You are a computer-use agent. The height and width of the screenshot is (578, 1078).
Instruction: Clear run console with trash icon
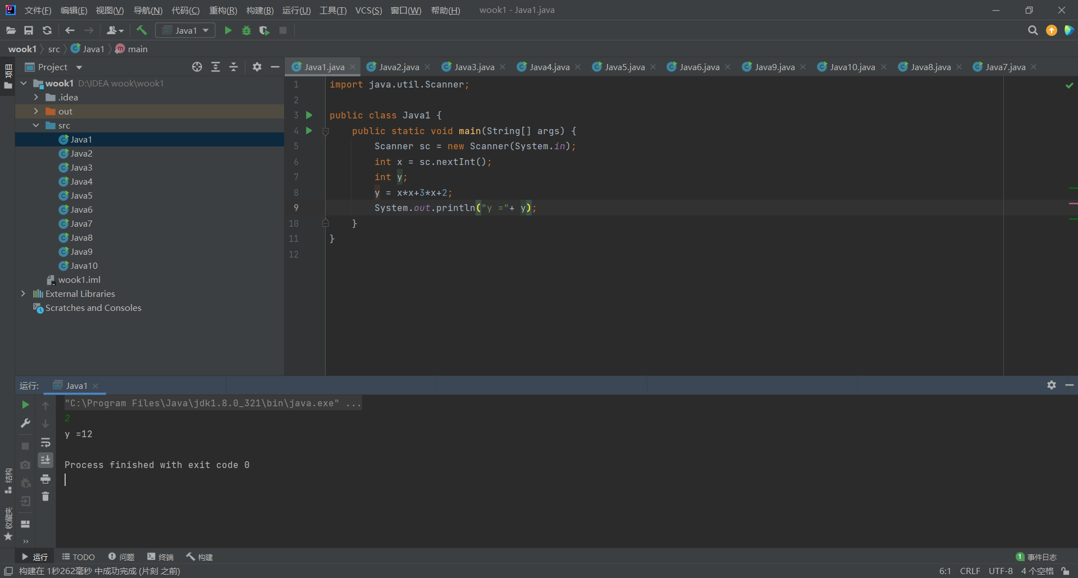(x=45, y=497)
